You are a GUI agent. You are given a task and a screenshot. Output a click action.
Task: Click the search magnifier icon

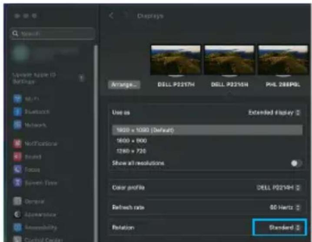pos(15,34)
